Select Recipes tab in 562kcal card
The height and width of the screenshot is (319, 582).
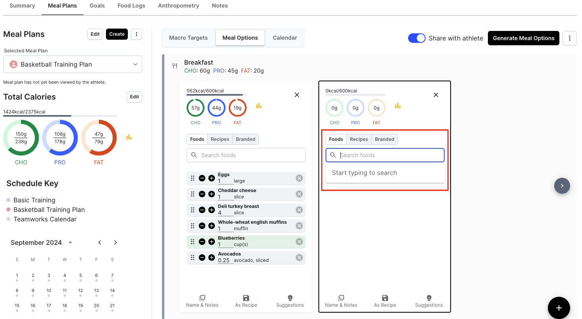[x=220, y=139]
